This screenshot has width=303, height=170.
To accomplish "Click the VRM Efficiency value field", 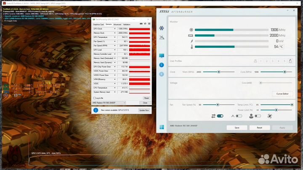I will [x=123, y=79].
